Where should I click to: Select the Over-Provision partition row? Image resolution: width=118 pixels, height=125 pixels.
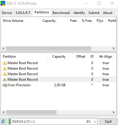59,85
